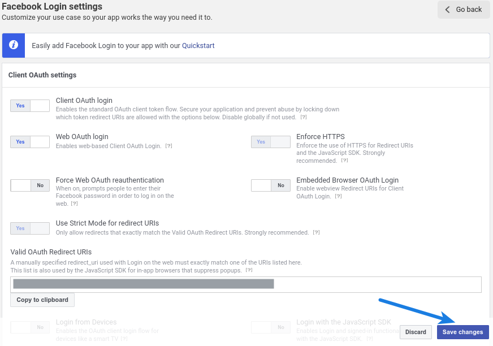The height and width of the screenshot is (346, 493).
Task: Click the Go back button
Action: (x=464, y=10)
